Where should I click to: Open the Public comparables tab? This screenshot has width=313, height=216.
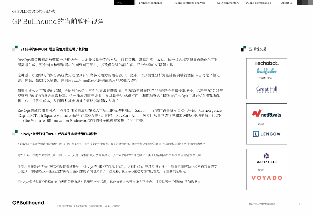coord(260,3)
